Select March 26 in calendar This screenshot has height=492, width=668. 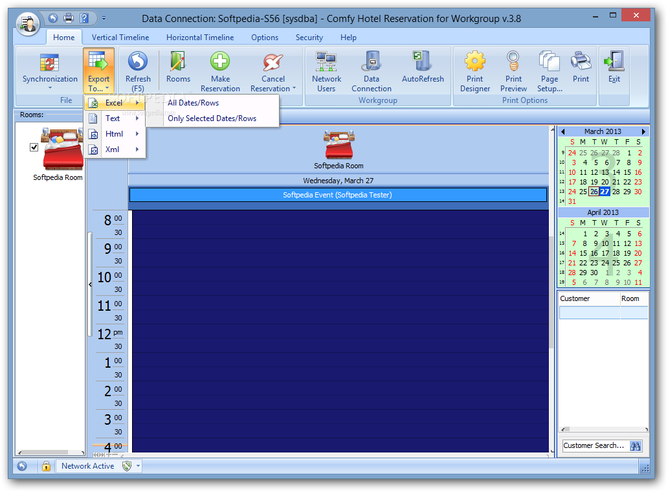tap(594, 192)
